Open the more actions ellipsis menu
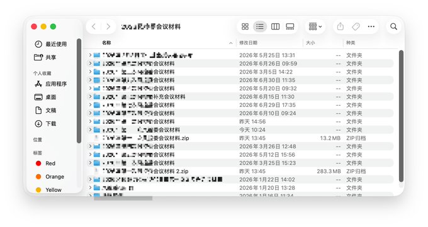The height and width of the screenshot is (227, 428). click(371, 26)
